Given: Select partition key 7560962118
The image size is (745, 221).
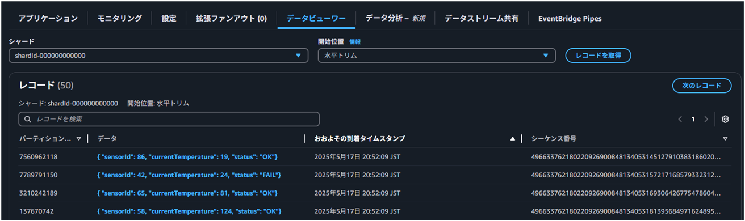Looking at the screenshot, I should [38, 156].
